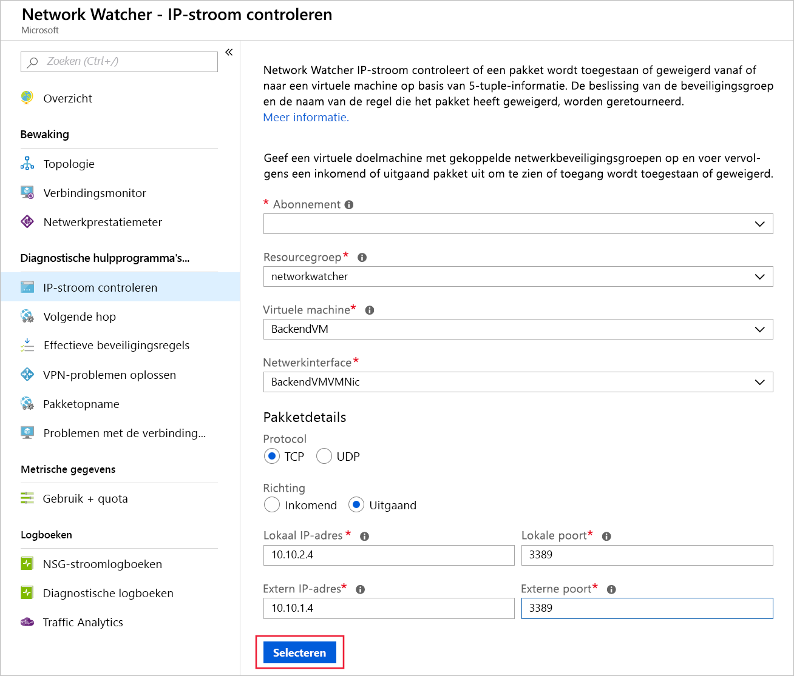Click the Selecteren button
The image size is (794, 676).
[300, 652]
